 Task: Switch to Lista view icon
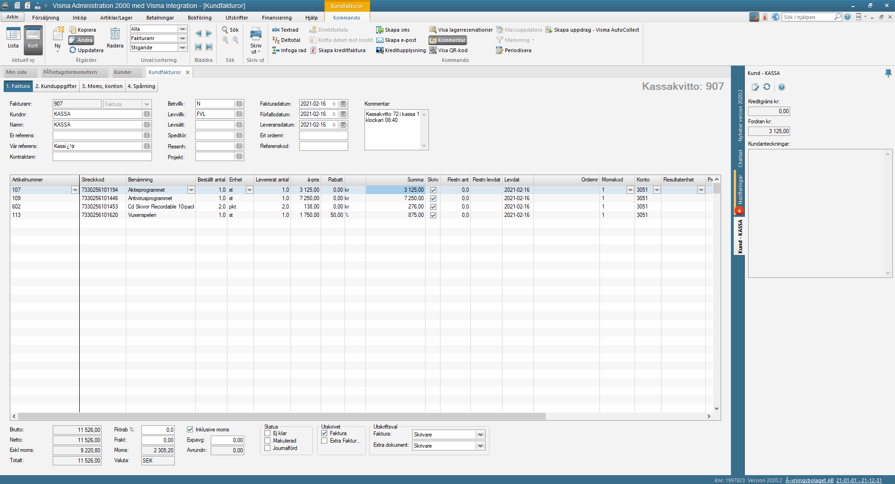coord(13,34)
